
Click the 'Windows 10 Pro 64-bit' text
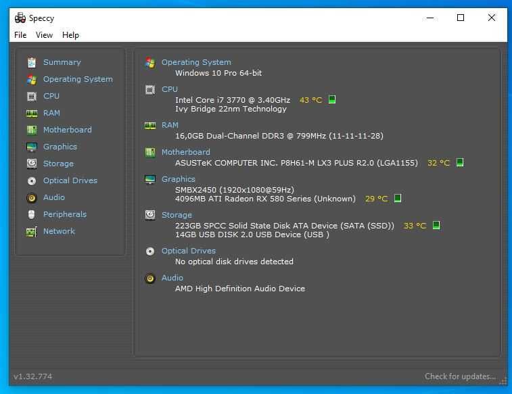pos(218,73)
